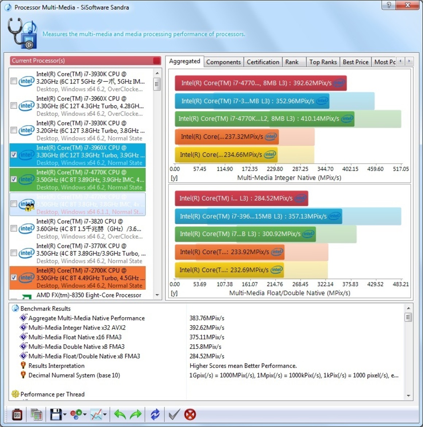Uncheck the blue i7-3960X 3.9GHz Turbo checkbox
The image size is (423, 427).
pyautogui.click(x=13, y=155)
